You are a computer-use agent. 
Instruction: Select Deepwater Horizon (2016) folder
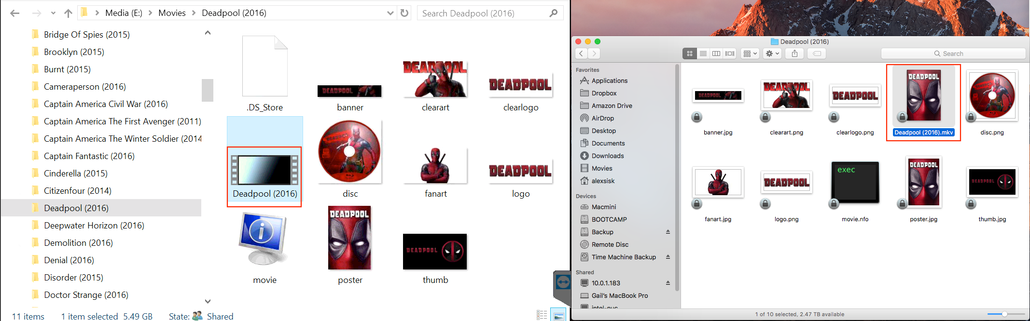[94, 225]
